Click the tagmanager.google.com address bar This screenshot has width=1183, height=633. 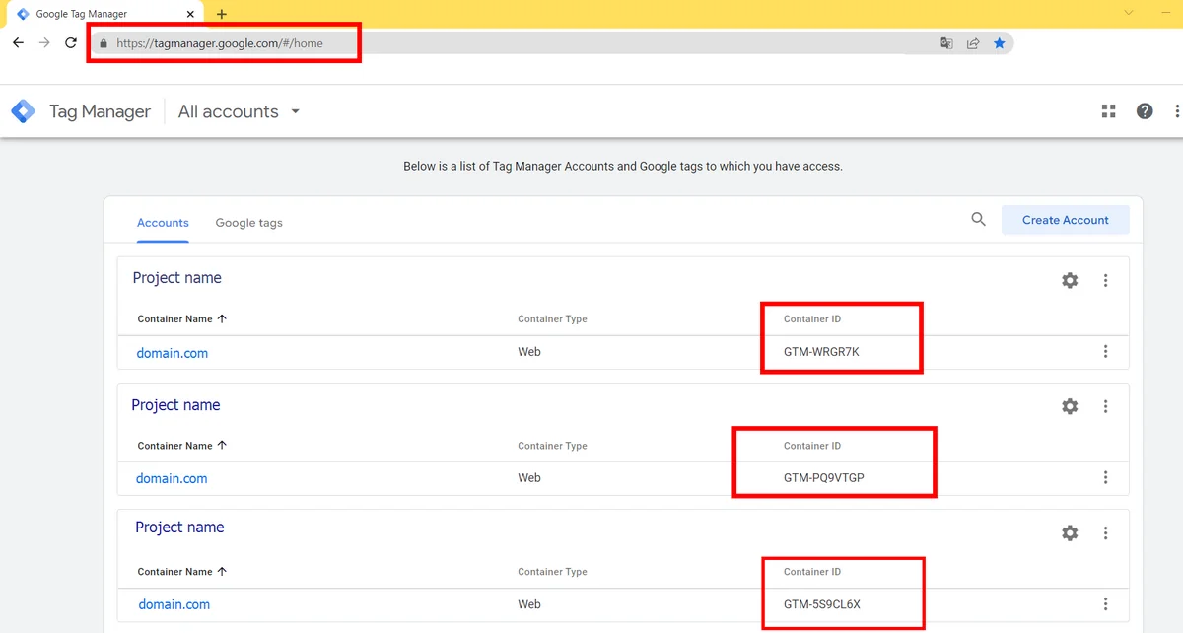[x=552, y=43]
